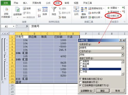Click hide detail icon in 分级显示
128x95 pixels.
123,12
